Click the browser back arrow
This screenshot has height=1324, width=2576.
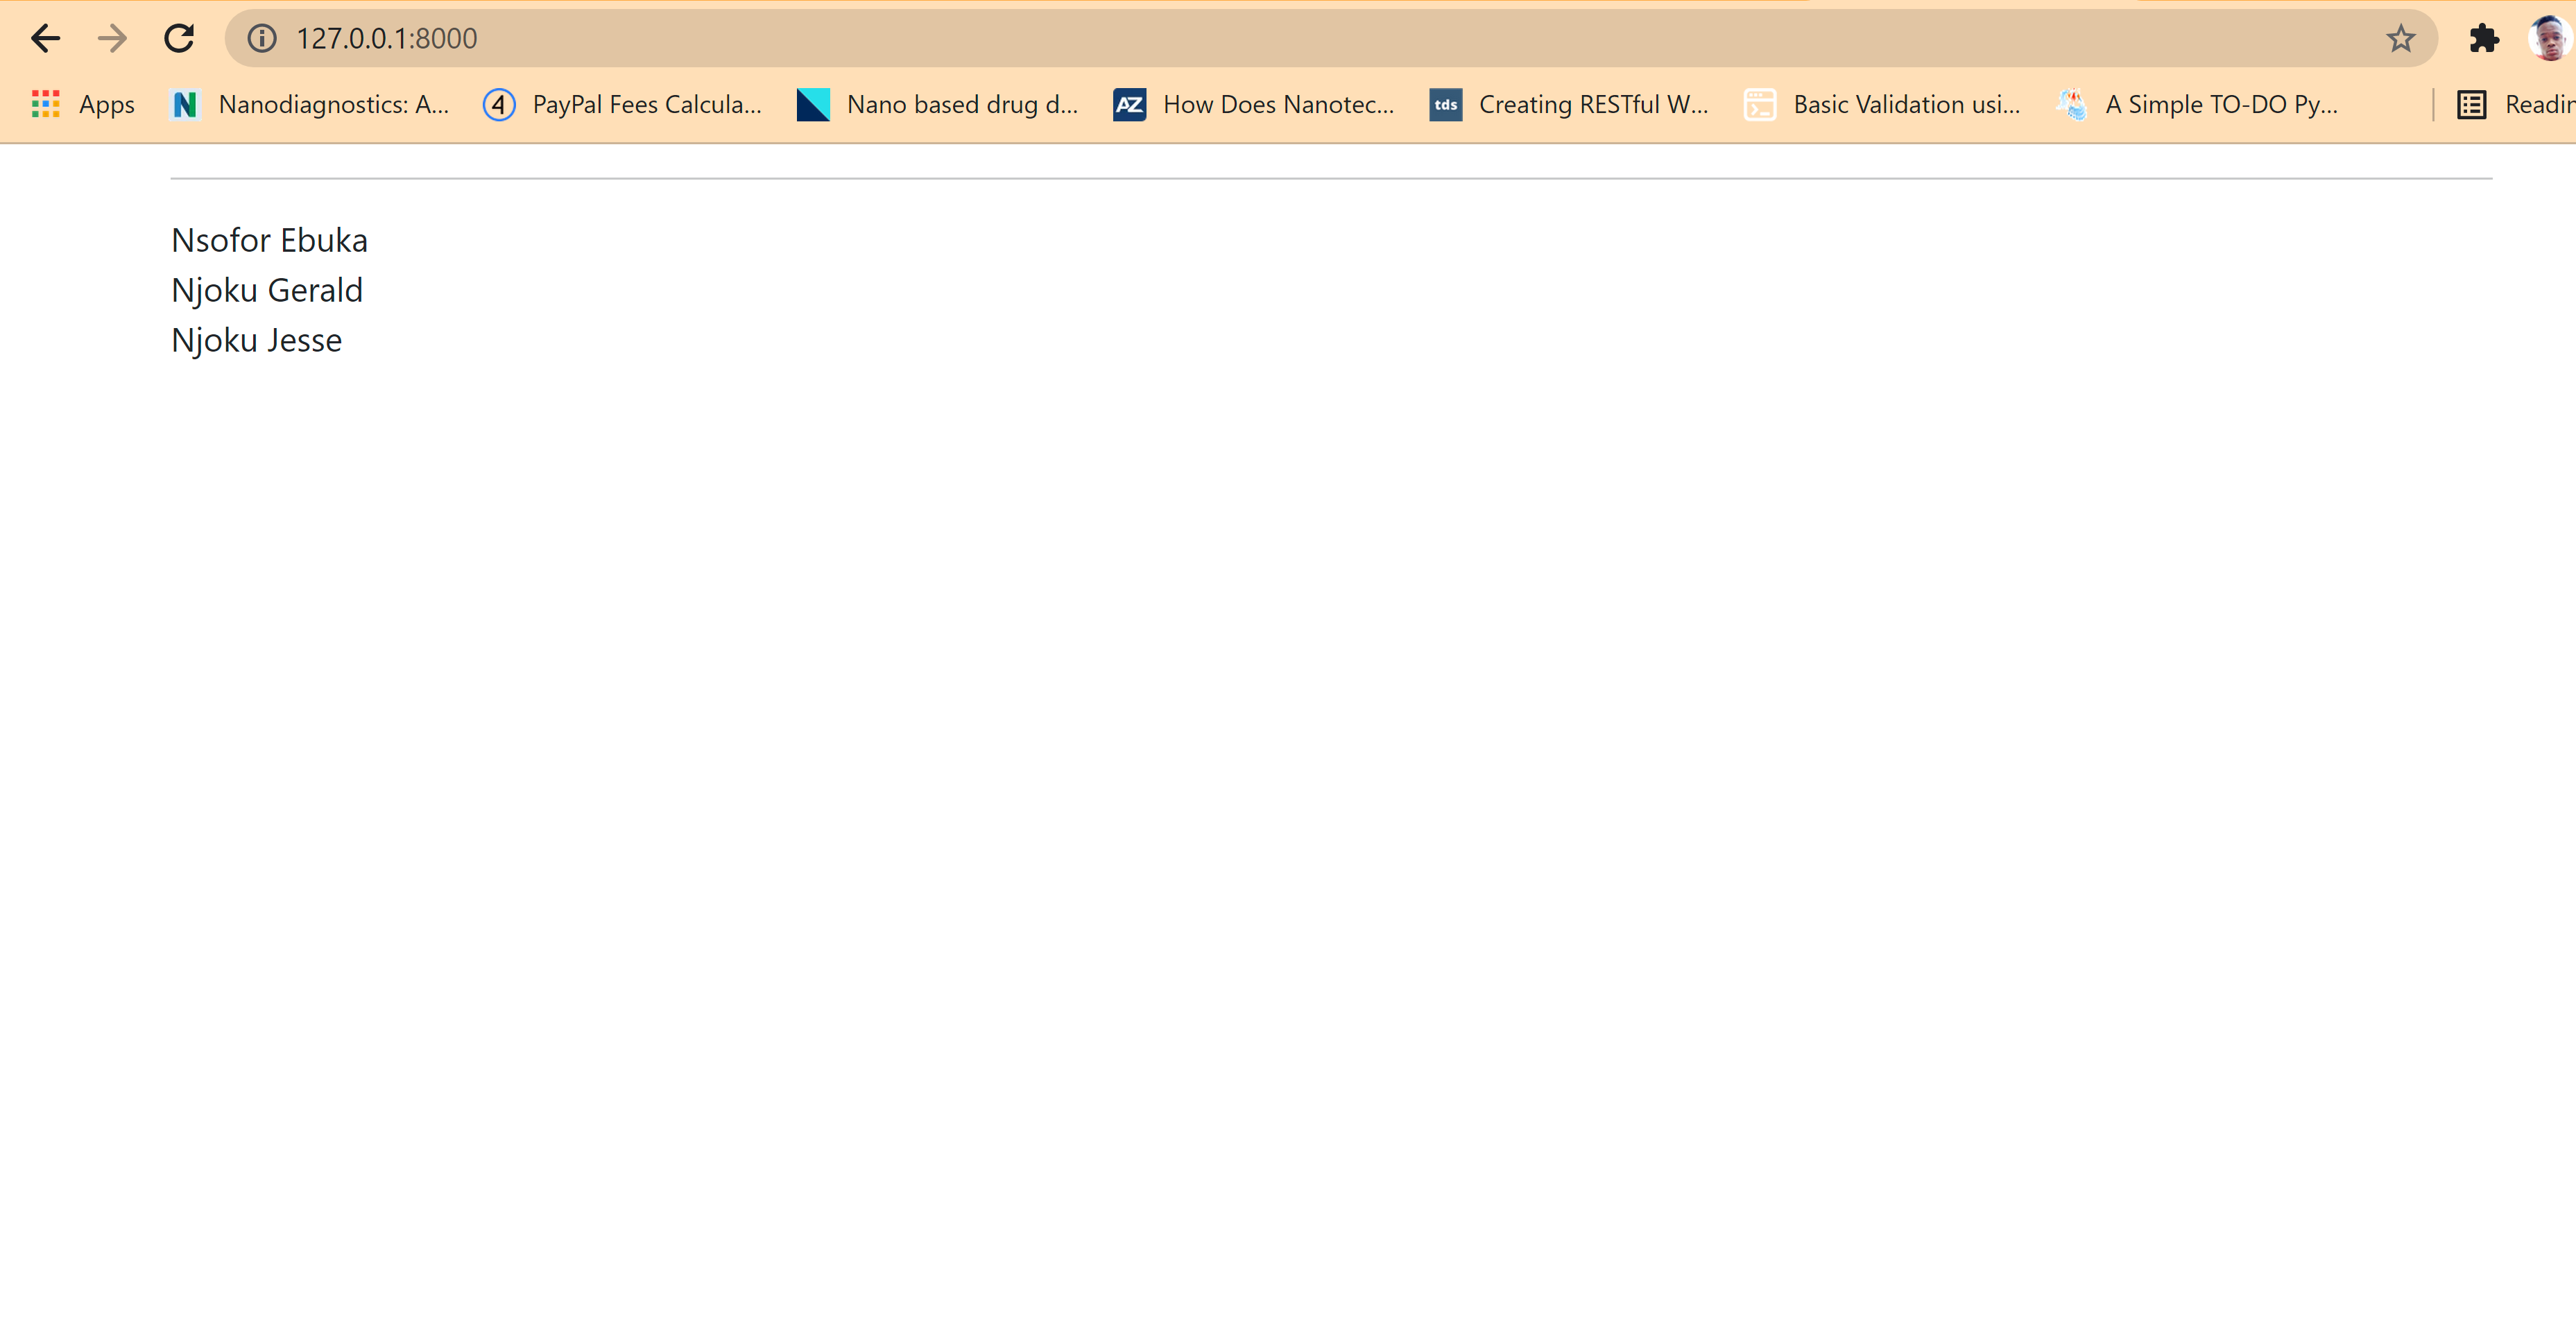point(46,38)
